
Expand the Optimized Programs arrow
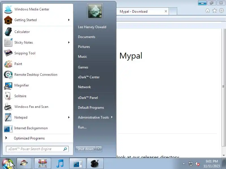pos(6,138)
